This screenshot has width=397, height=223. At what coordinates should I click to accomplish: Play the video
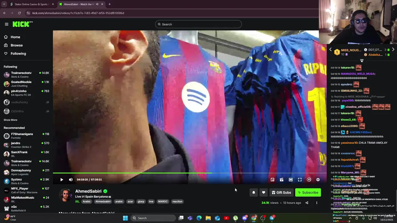point(62,180)
